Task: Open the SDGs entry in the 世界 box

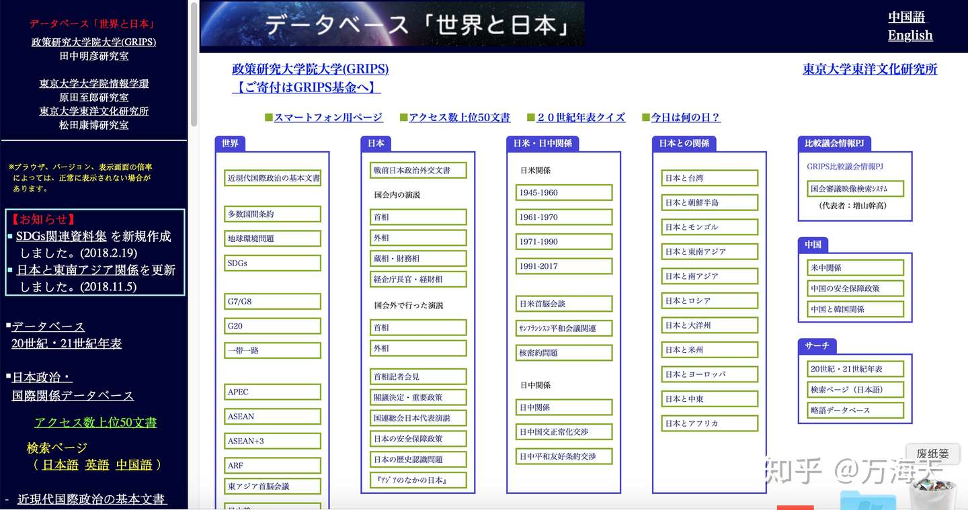Action: (272, 263)
